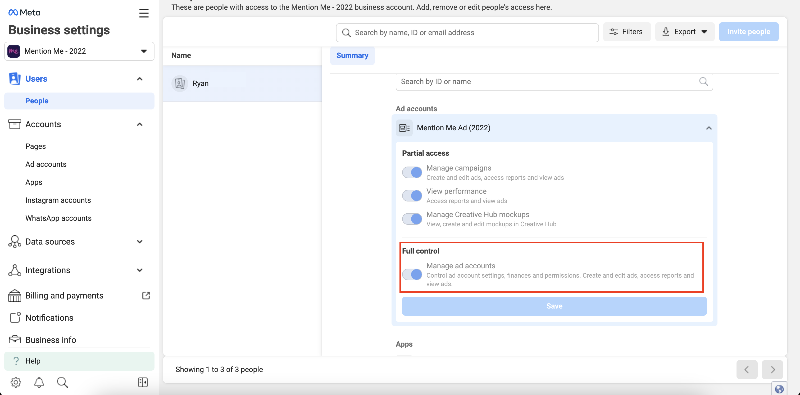
Task: Click the Users section icon
Action: (x=15, y=79)
